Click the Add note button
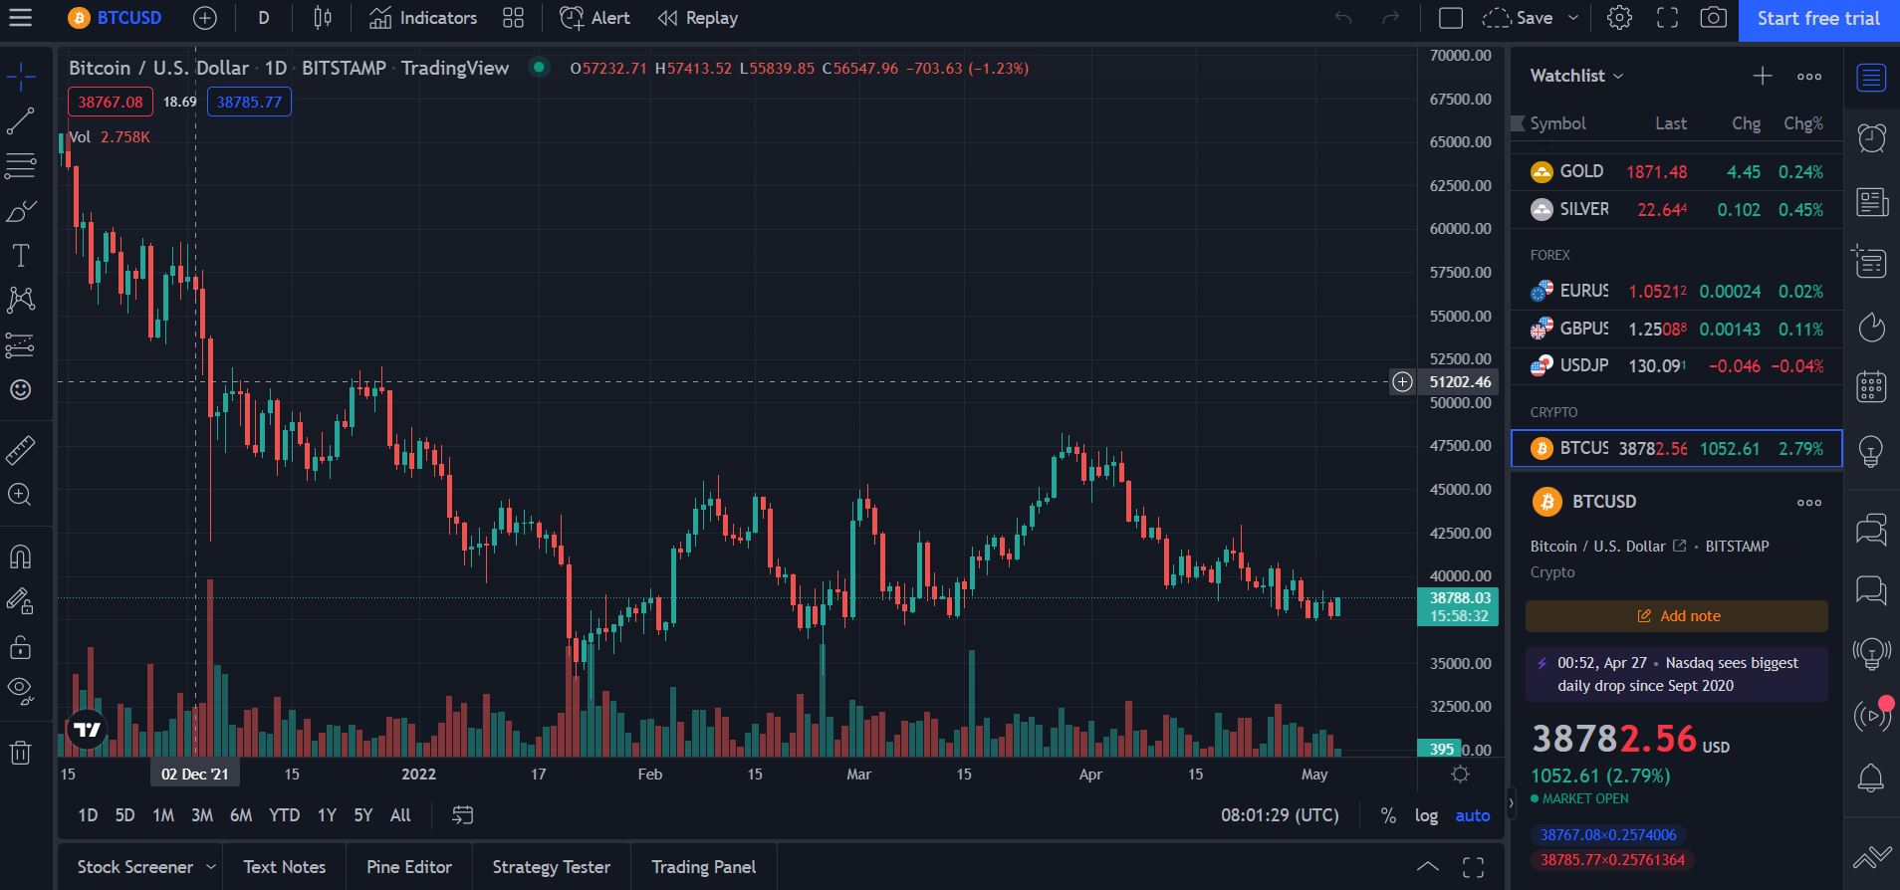Screen dimensions: 1900x890 coord(1677,616)
